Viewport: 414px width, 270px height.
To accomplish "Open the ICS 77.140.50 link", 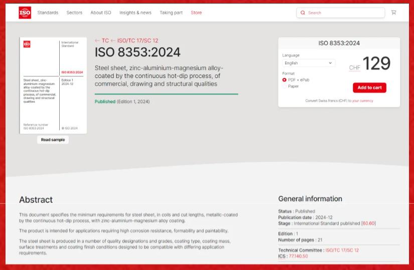I will tap(298, 256).
